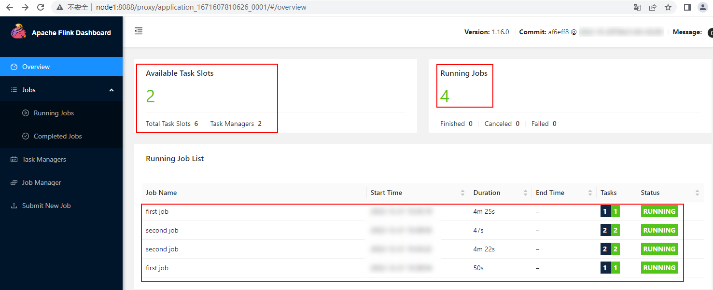Collapse the sidebar with the menu fold icon

[139, 31]
